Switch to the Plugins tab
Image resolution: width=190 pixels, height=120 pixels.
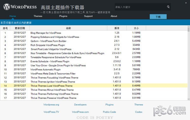tap(63, 16)
